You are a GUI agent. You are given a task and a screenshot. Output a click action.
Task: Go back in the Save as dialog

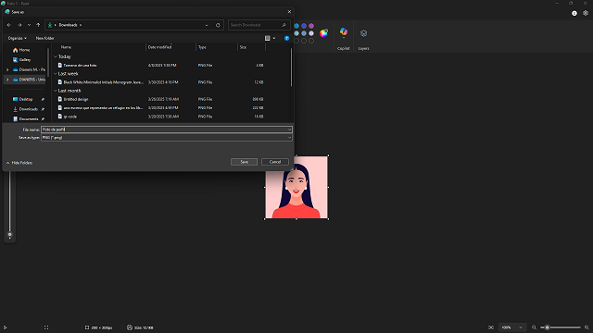point(9,25)
